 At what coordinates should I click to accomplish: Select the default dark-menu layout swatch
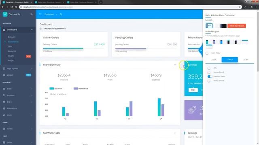click(209, 26)
